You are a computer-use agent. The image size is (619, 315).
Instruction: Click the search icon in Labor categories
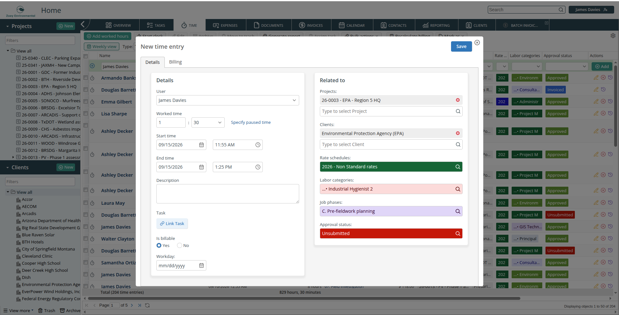pos(458,189)
